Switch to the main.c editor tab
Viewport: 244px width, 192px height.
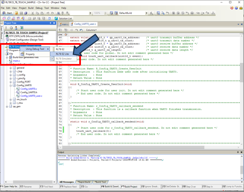(x=64, y=24)
